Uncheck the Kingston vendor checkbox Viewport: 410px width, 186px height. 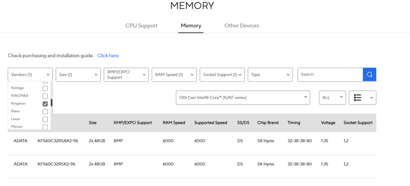(45, 104)
